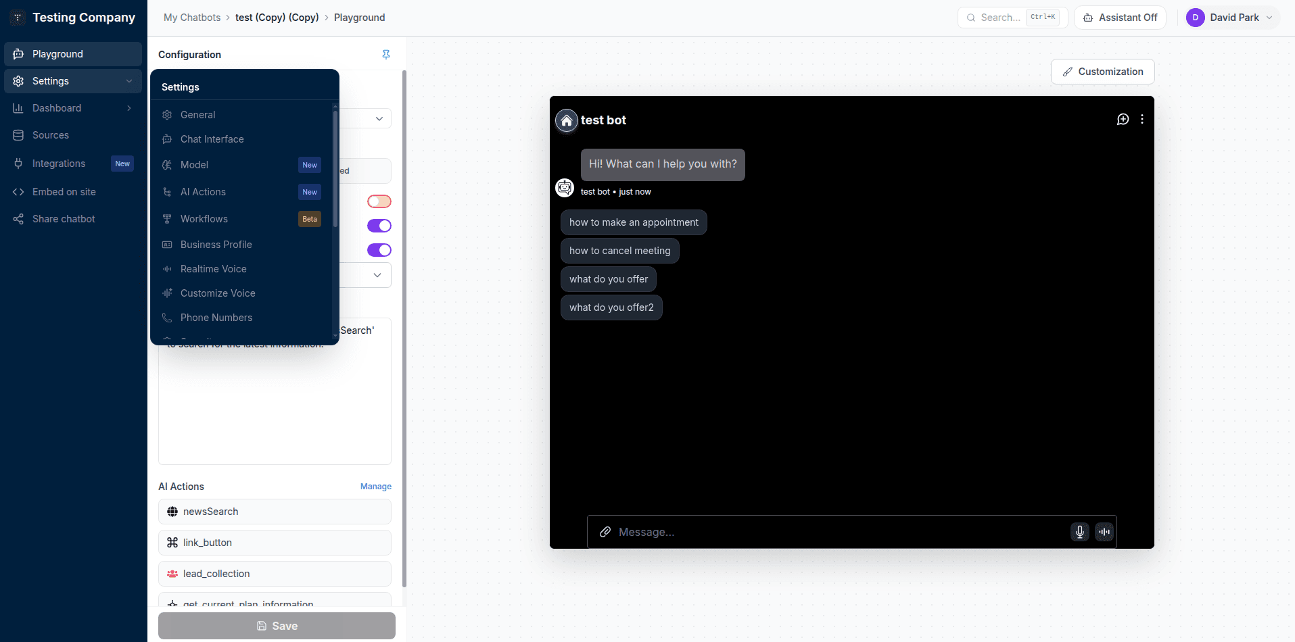
Task: Attach a file using the paperclip icon
Action: 606,532
